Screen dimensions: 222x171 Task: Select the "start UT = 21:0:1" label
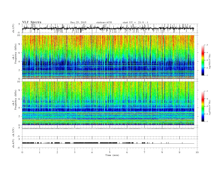135,22
